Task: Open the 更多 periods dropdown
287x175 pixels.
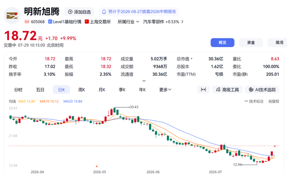Action: coord(165,90)
